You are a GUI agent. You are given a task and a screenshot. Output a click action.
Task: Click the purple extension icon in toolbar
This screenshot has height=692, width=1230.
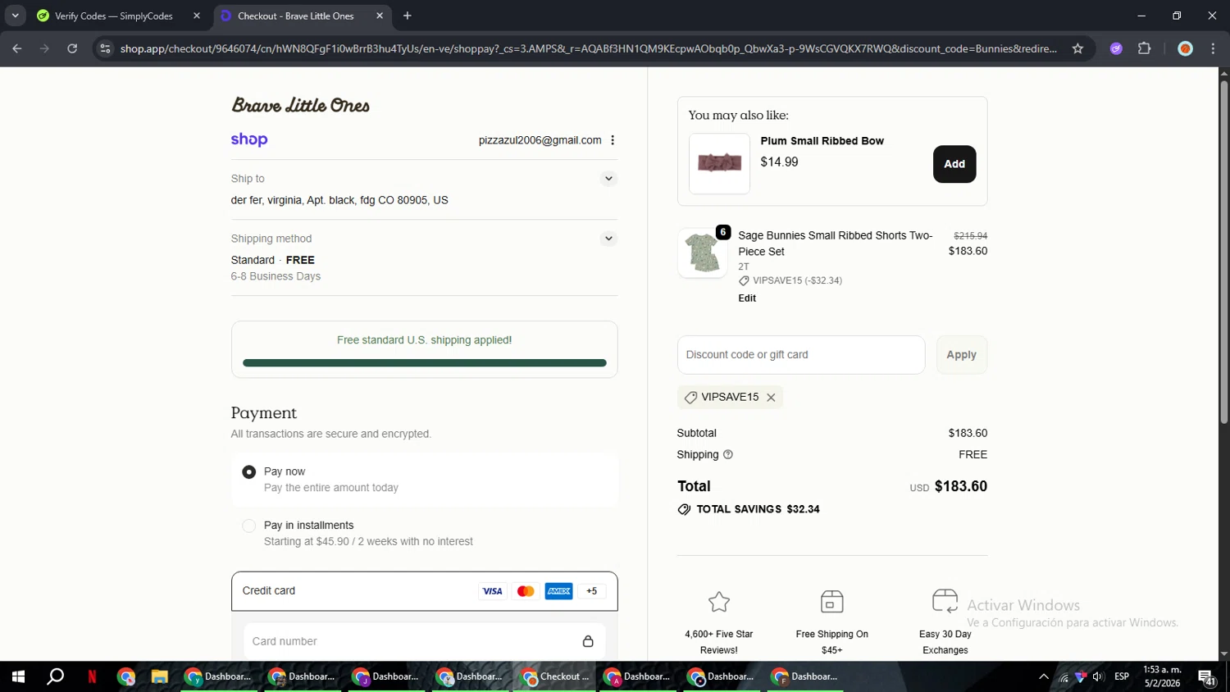[x=1116, y=48]
